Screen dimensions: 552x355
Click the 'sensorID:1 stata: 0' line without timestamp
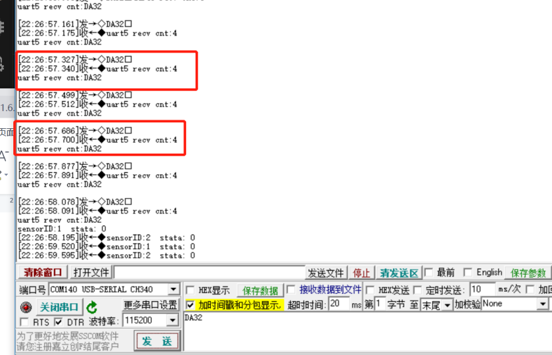(x=62, y=229)
